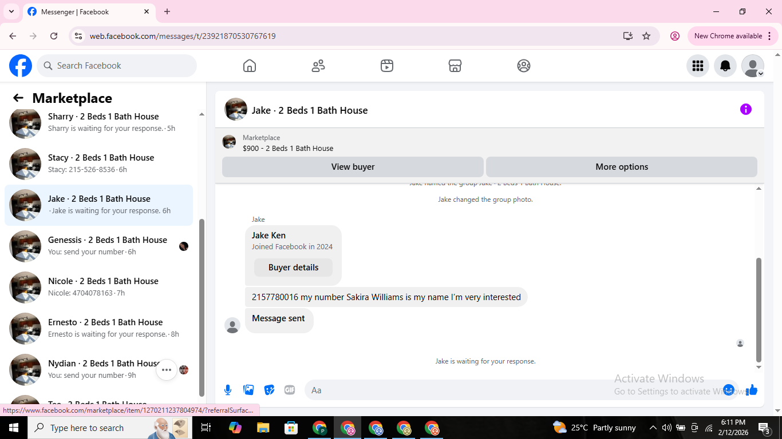Open a new browser tab

point(167,11)
